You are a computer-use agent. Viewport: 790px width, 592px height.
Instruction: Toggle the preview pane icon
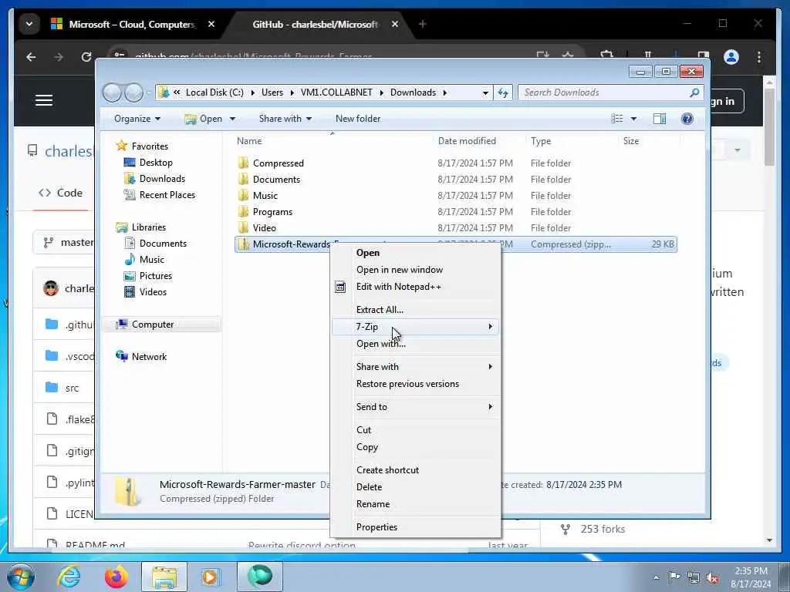(660, 119)
